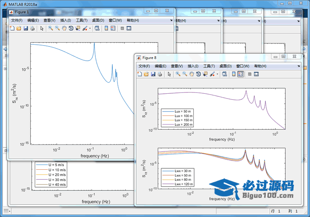Open 帮助(H) menu in Figure 1
This screenshot has height=217, width=310.
click(x=133, y=20)
